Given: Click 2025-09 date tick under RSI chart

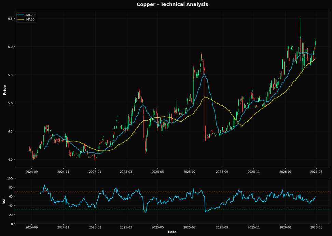Looking at the screenshot, I should click(222, 227).
